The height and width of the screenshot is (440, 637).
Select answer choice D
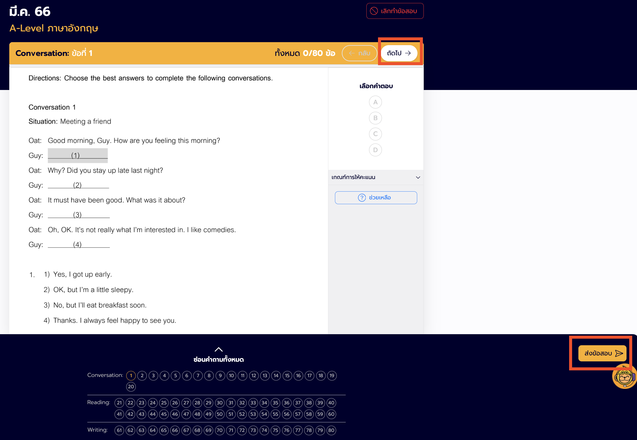(x=375, y=150)
